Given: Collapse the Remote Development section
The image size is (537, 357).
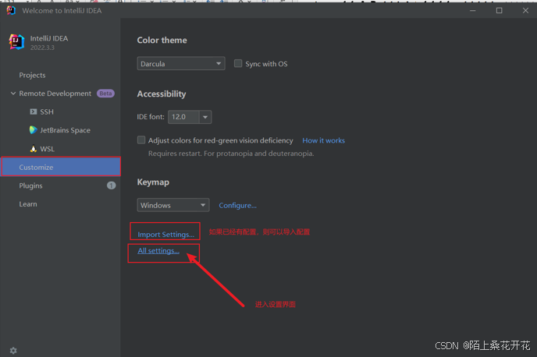Looking at the screenshot, I should 13,94.
